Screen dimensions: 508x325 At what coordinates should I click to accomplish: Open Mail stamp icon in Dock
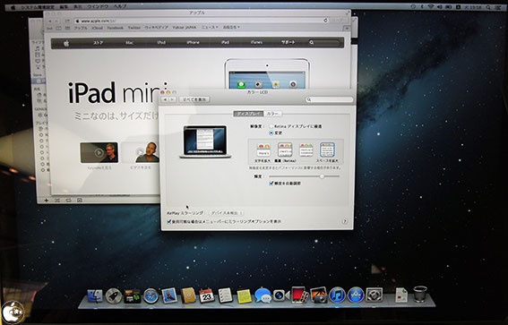169,295
